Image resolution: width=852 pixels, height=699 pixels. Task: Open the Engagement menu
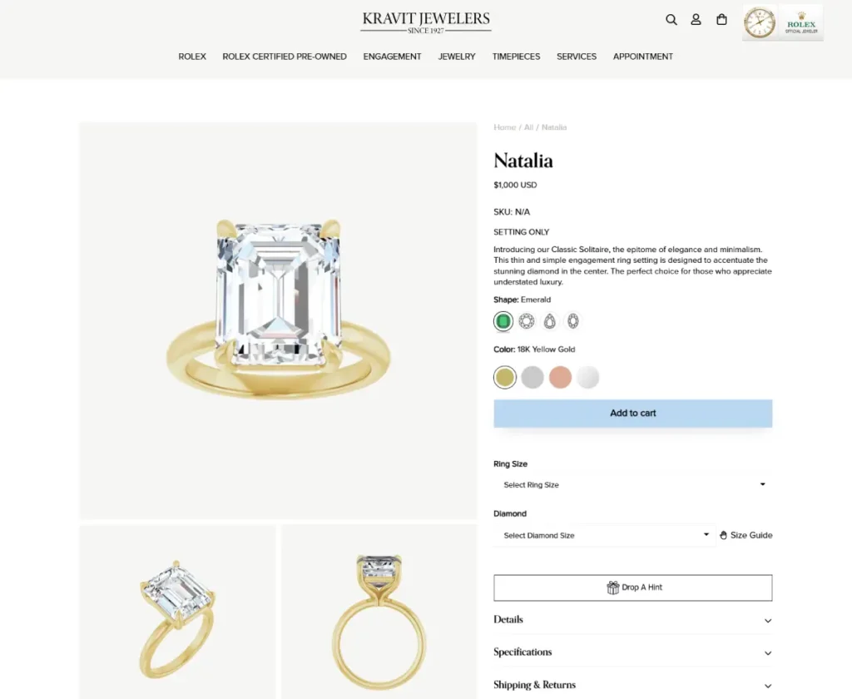point(392,57)
